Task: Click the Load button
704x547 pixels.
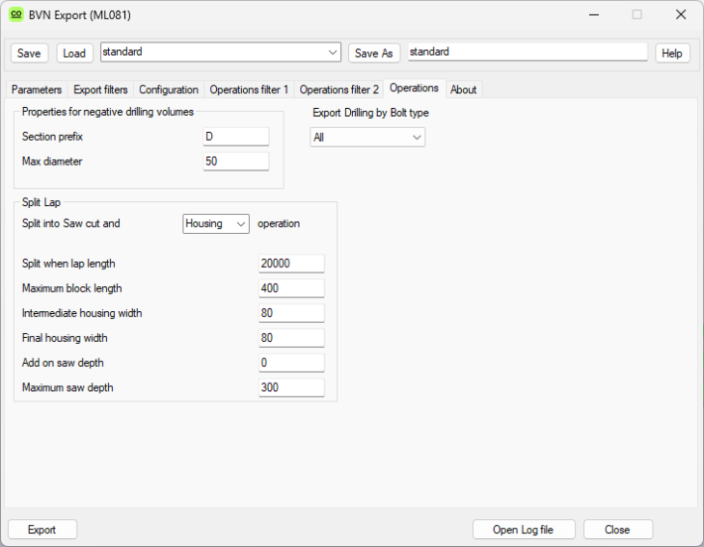Action: click(x=74, y=53)
